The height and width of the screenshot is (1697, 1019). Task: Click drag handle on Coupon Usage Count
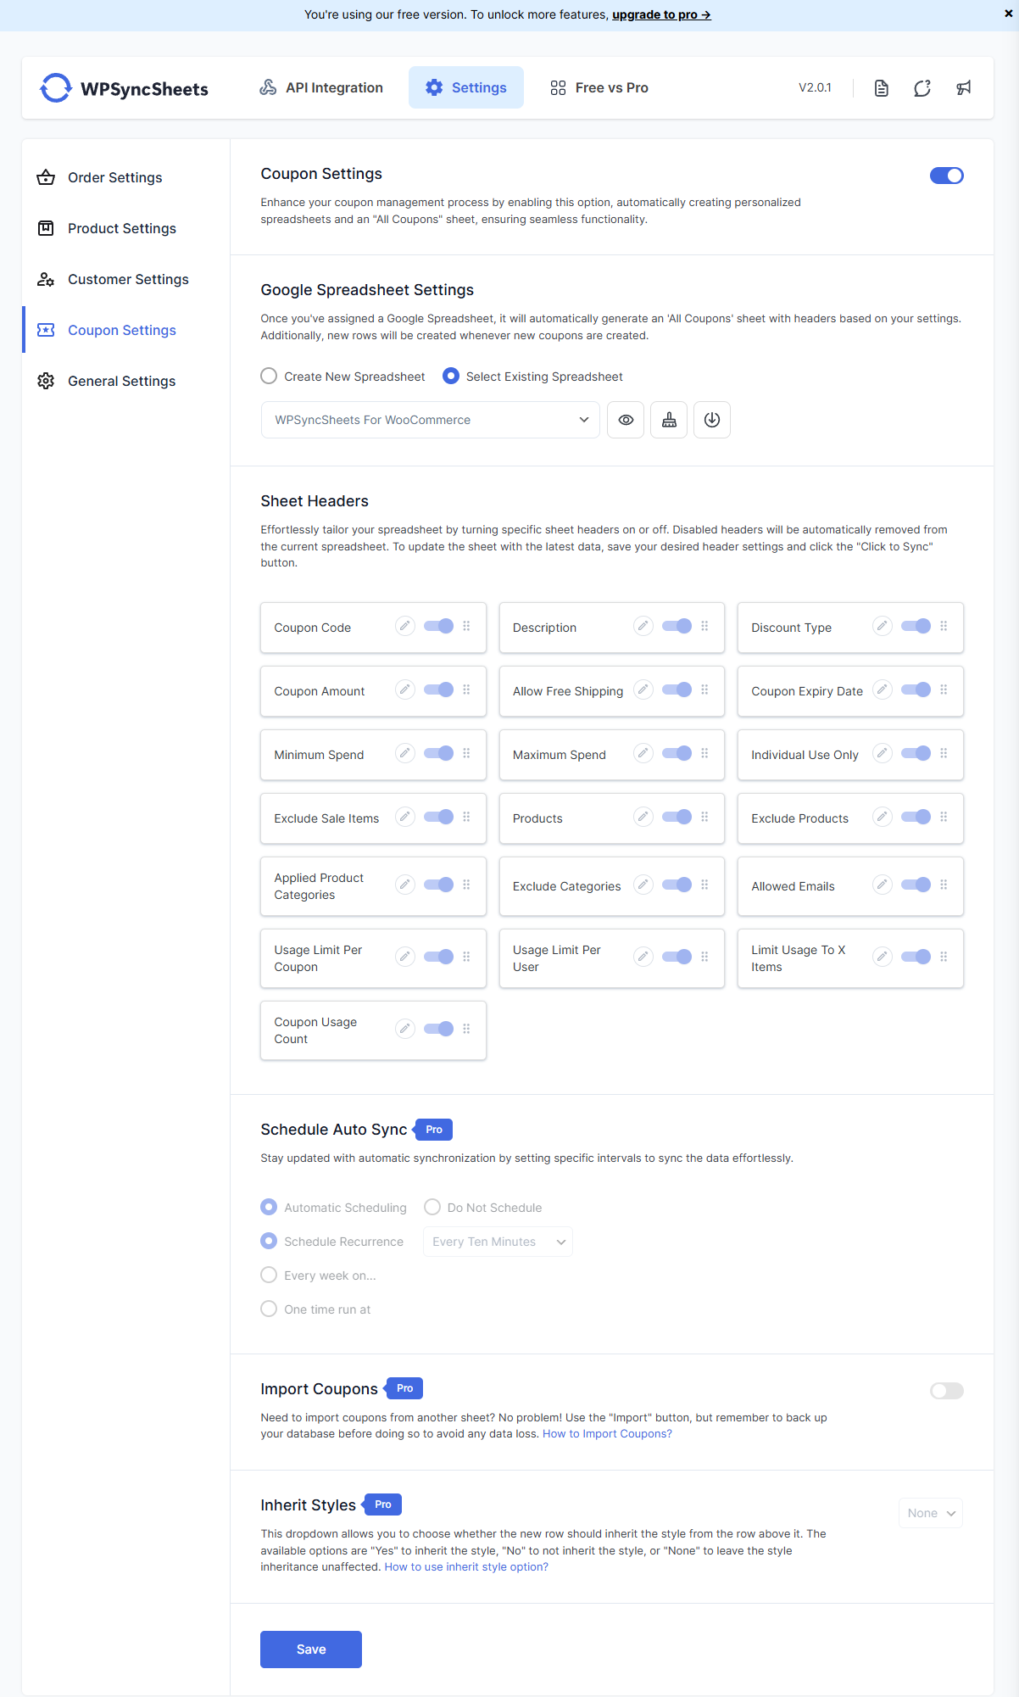[x=466, y=1029]
